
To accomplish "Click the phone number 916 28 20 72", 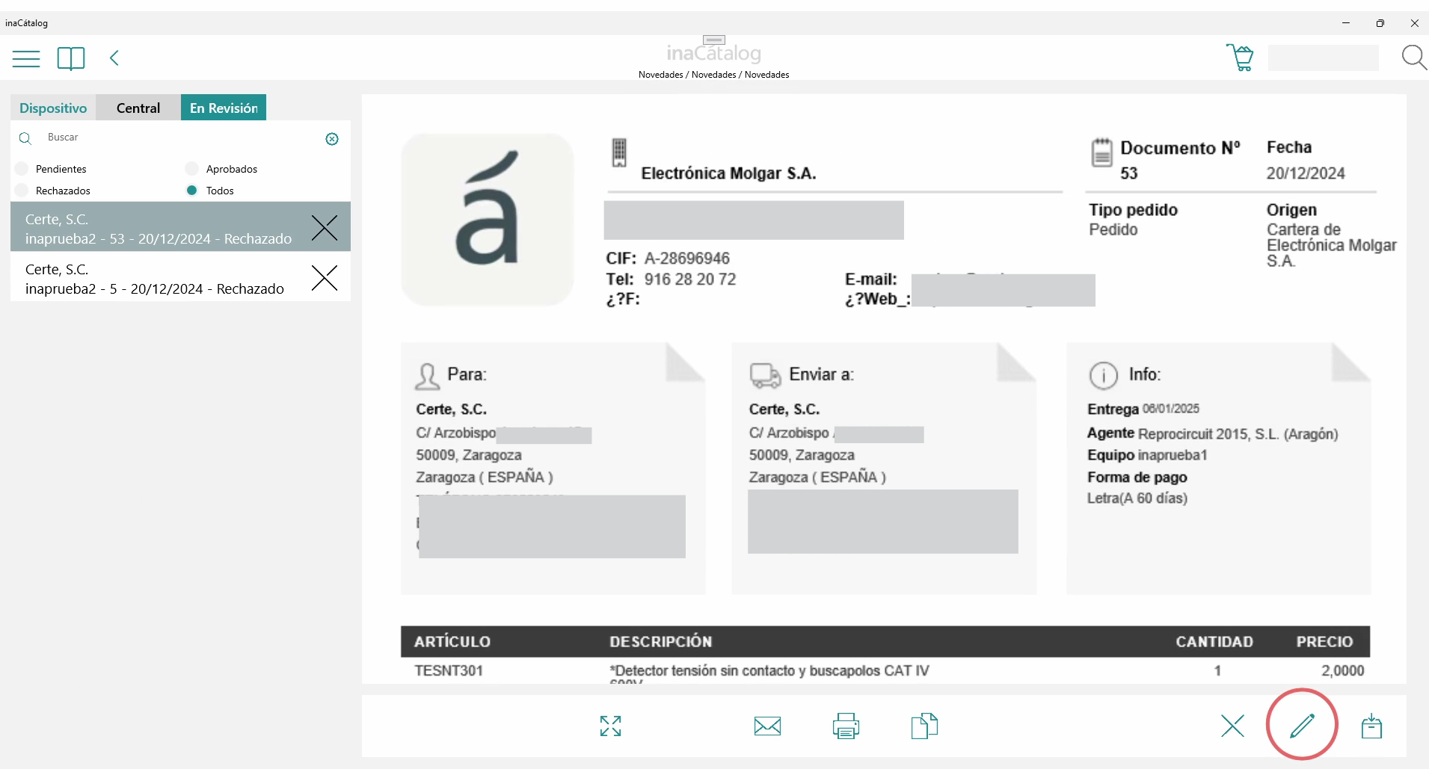I will 690,280.
